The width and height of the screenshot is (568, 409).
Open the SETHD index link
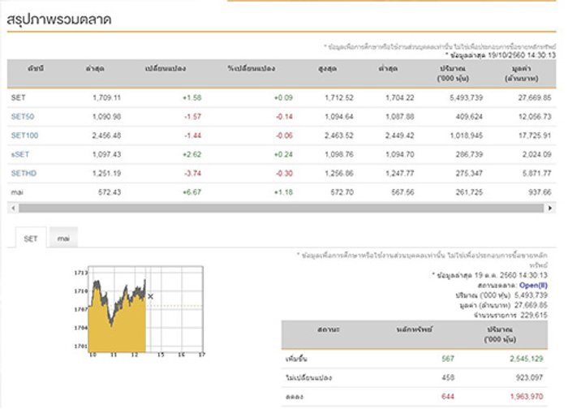24,173
